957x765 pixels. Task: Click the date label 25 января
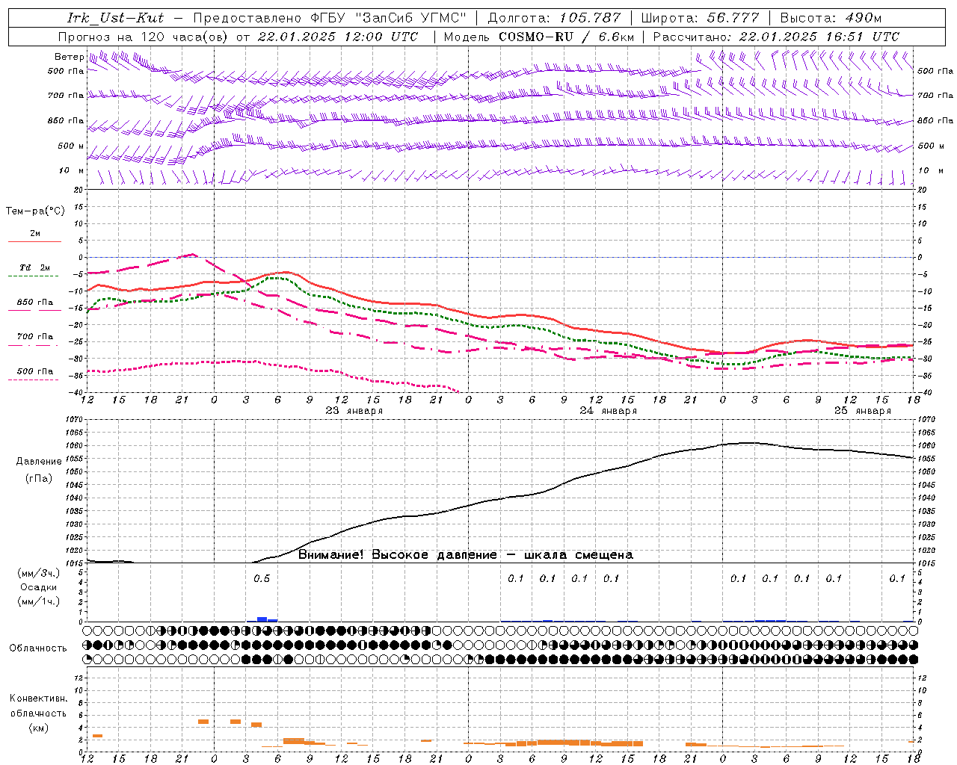tap(863, 411)
